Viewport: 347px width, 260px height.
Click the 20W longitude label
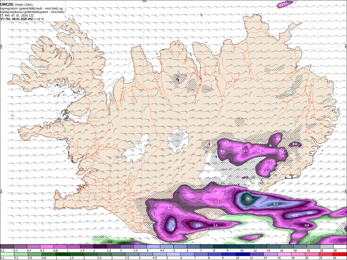point(144,1)
